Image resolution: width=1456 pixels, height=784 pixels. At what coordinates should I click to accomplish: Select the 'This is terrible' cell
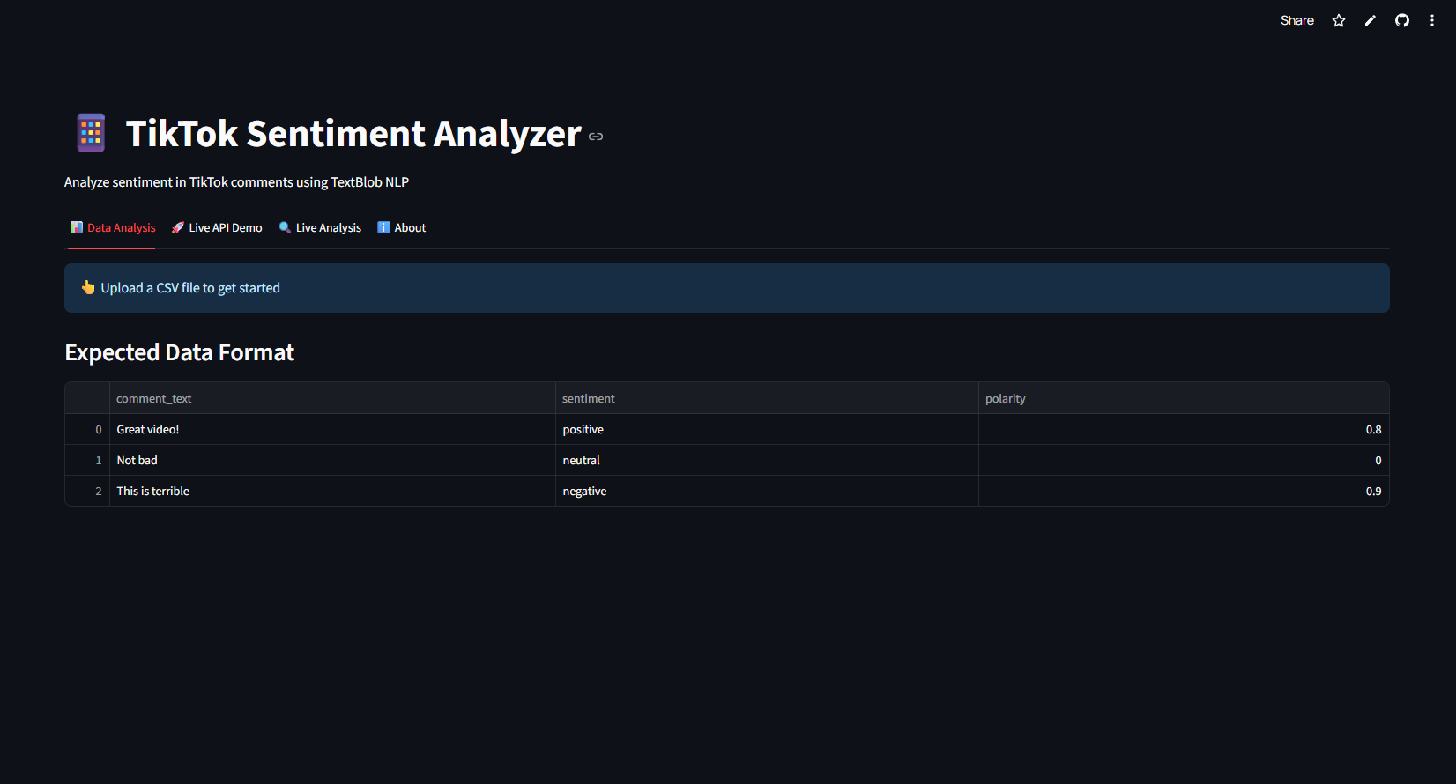tap(332, 491)
